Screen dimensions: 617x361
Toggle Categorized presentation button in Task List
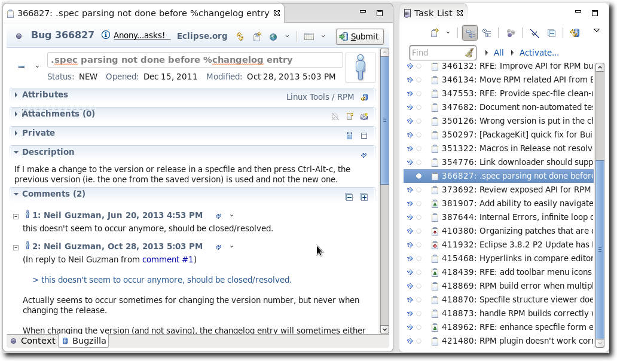click(x=469, y=33)
